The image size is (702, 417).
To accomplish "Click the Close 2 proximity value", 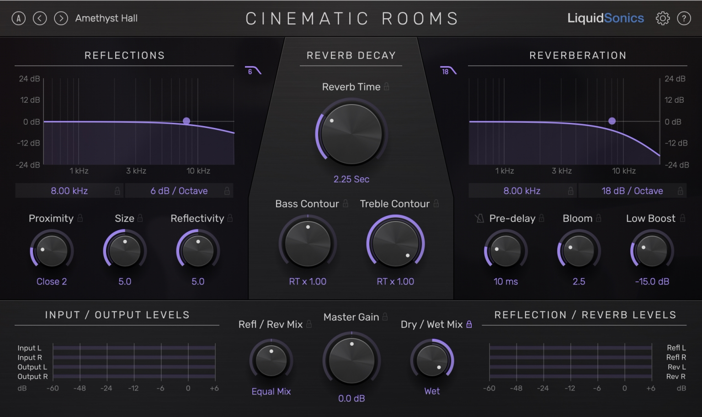I will 52,281.
